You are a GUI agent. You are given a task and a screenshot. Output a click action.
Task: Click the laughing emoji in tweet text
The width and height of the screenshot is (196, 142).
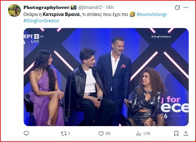pyautogui.click(x=132, y=14)
